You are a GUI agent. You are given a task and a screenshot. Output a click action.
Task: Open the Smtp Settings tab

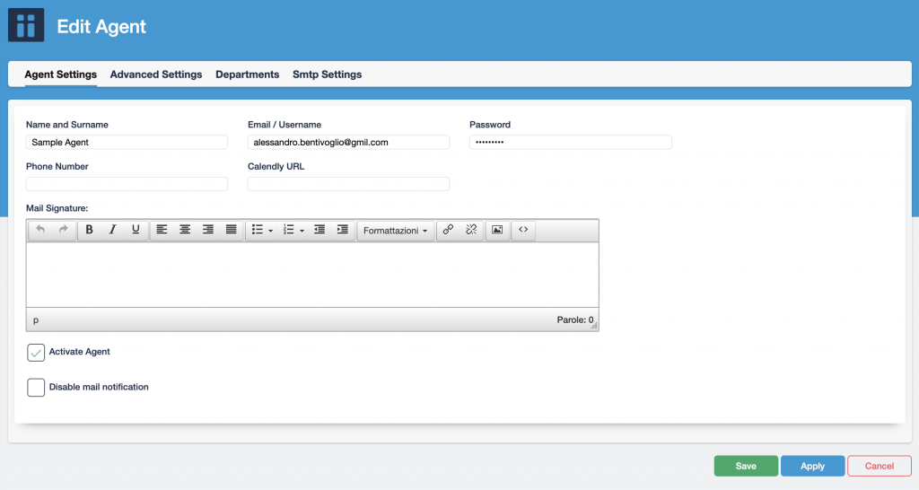click(327, 74)
